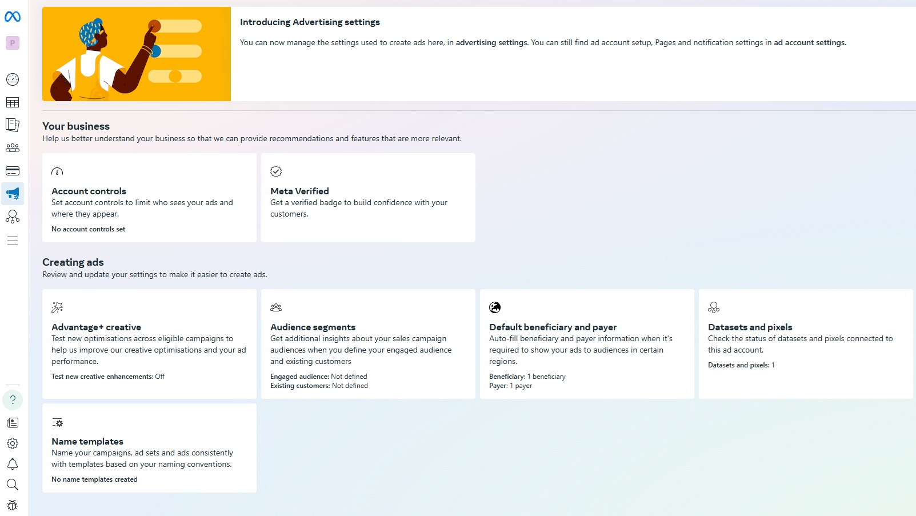This screenshot has width=916, height=516.
Task: Click 'No name templates created' text
Action: pos(94,479)
